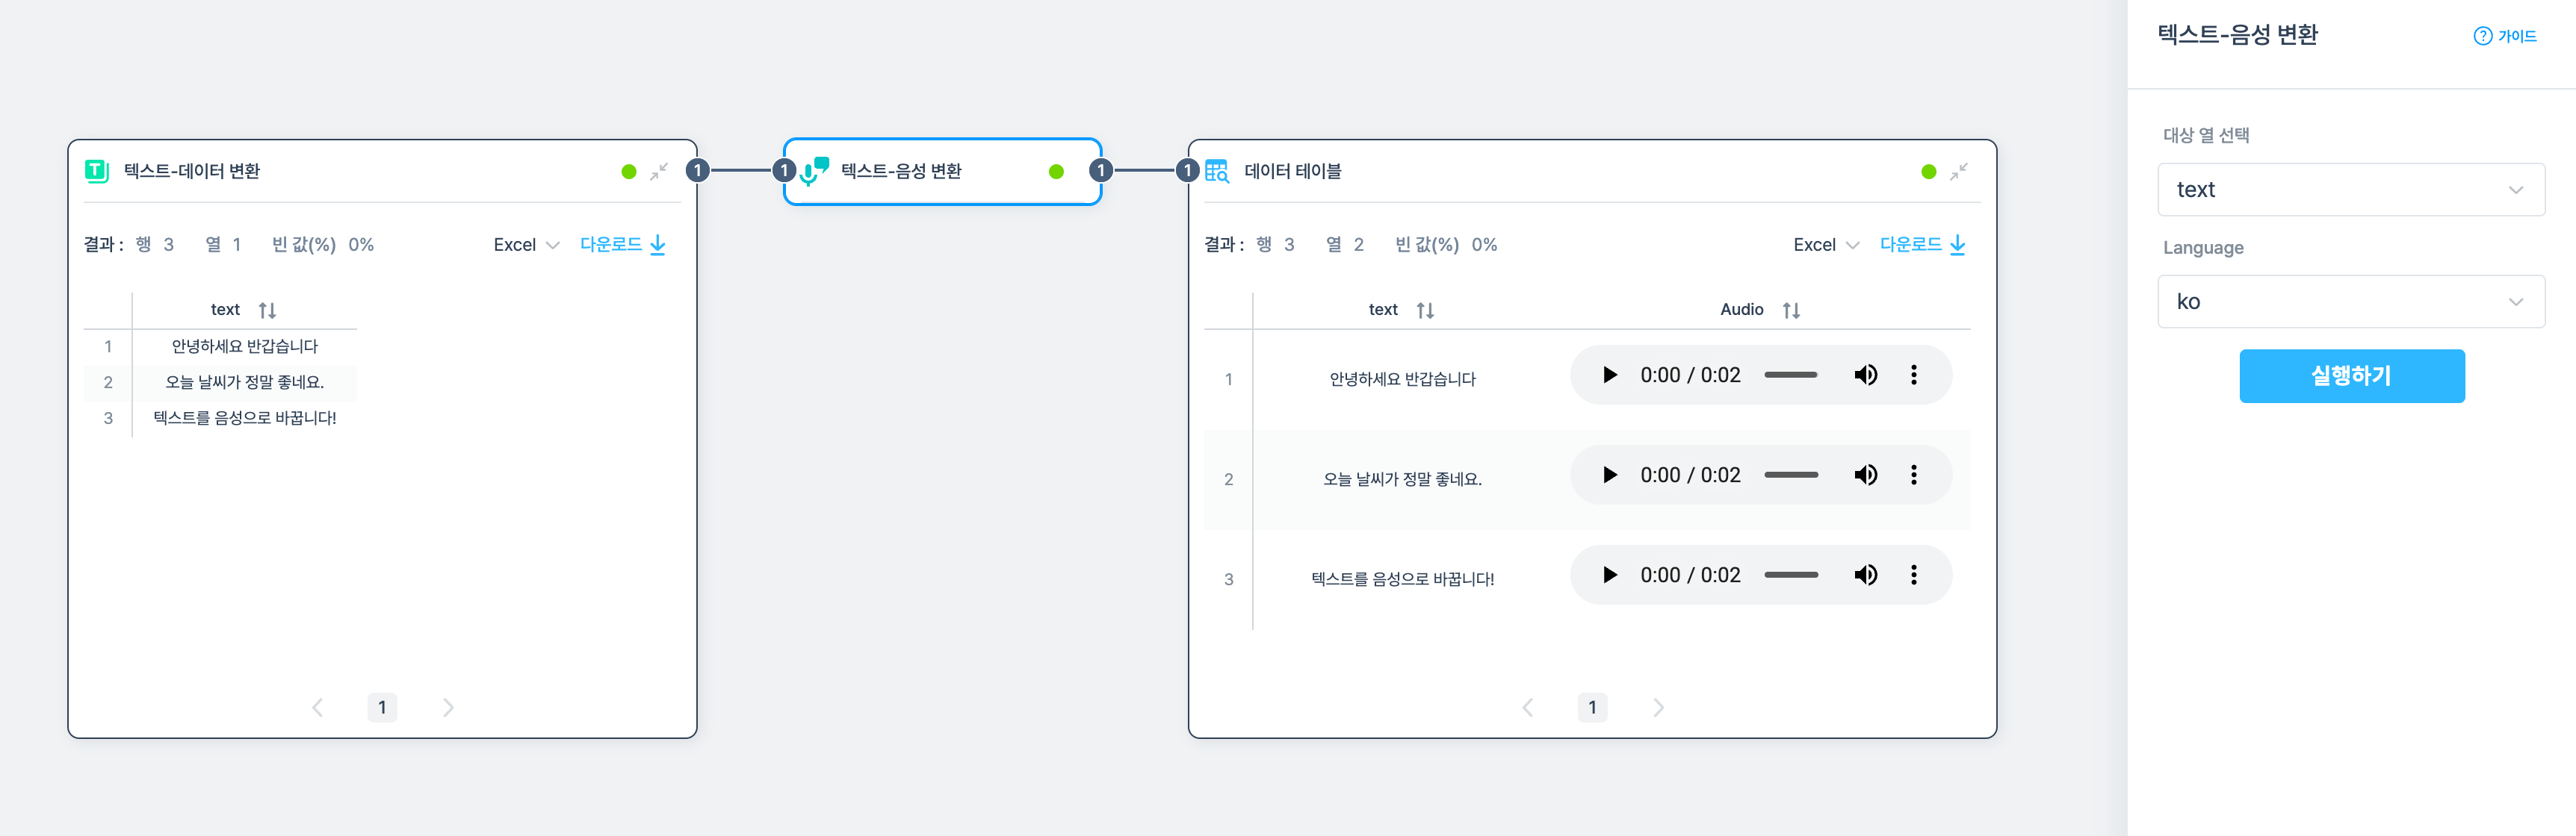This screenshot has height=836, width=2576.
Task: Go to next page in 데이터 테이블 card
Action: pyautogui.click(x=1658, y=707)
